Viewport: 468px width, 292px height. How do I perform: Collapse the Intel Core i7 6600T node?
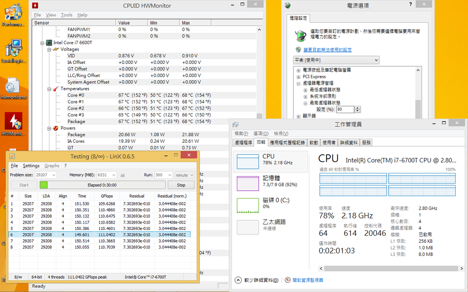pos(42,43)
